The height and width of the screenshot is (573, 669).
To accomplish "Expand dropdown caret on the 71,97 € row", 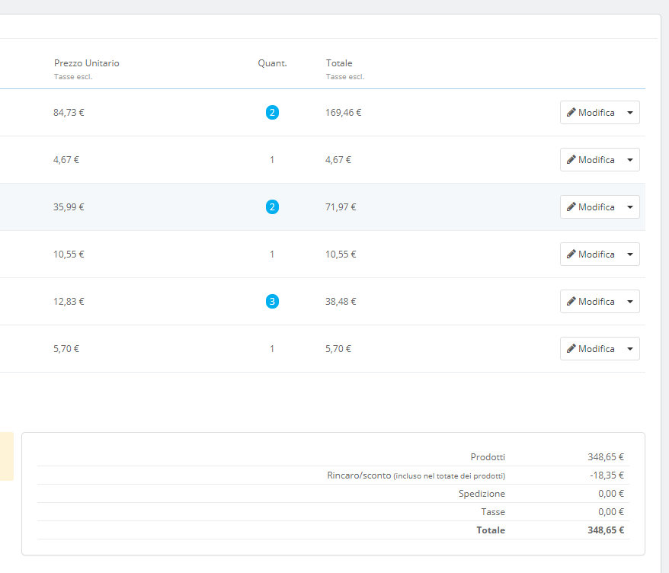I will coord(630,207).
